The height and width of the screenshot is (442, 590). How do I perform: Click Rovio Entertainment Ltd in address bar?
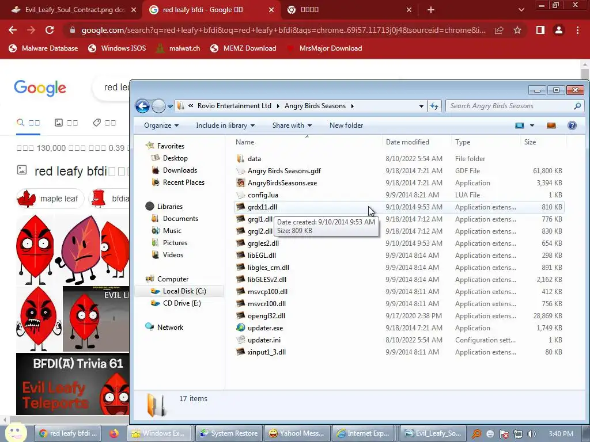click(234, 106)
